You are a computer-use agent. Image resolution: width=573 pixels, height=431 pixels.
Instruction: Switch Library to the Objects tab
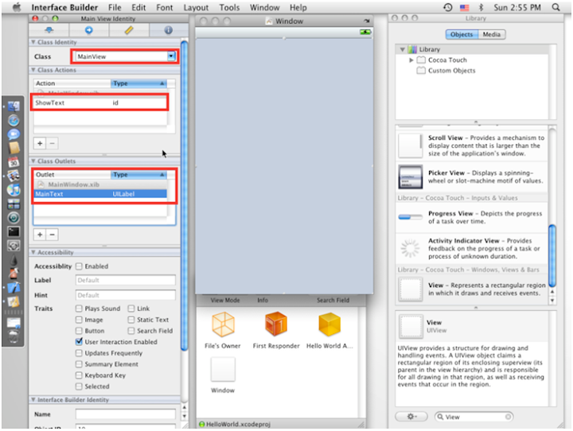click(462, 34)
